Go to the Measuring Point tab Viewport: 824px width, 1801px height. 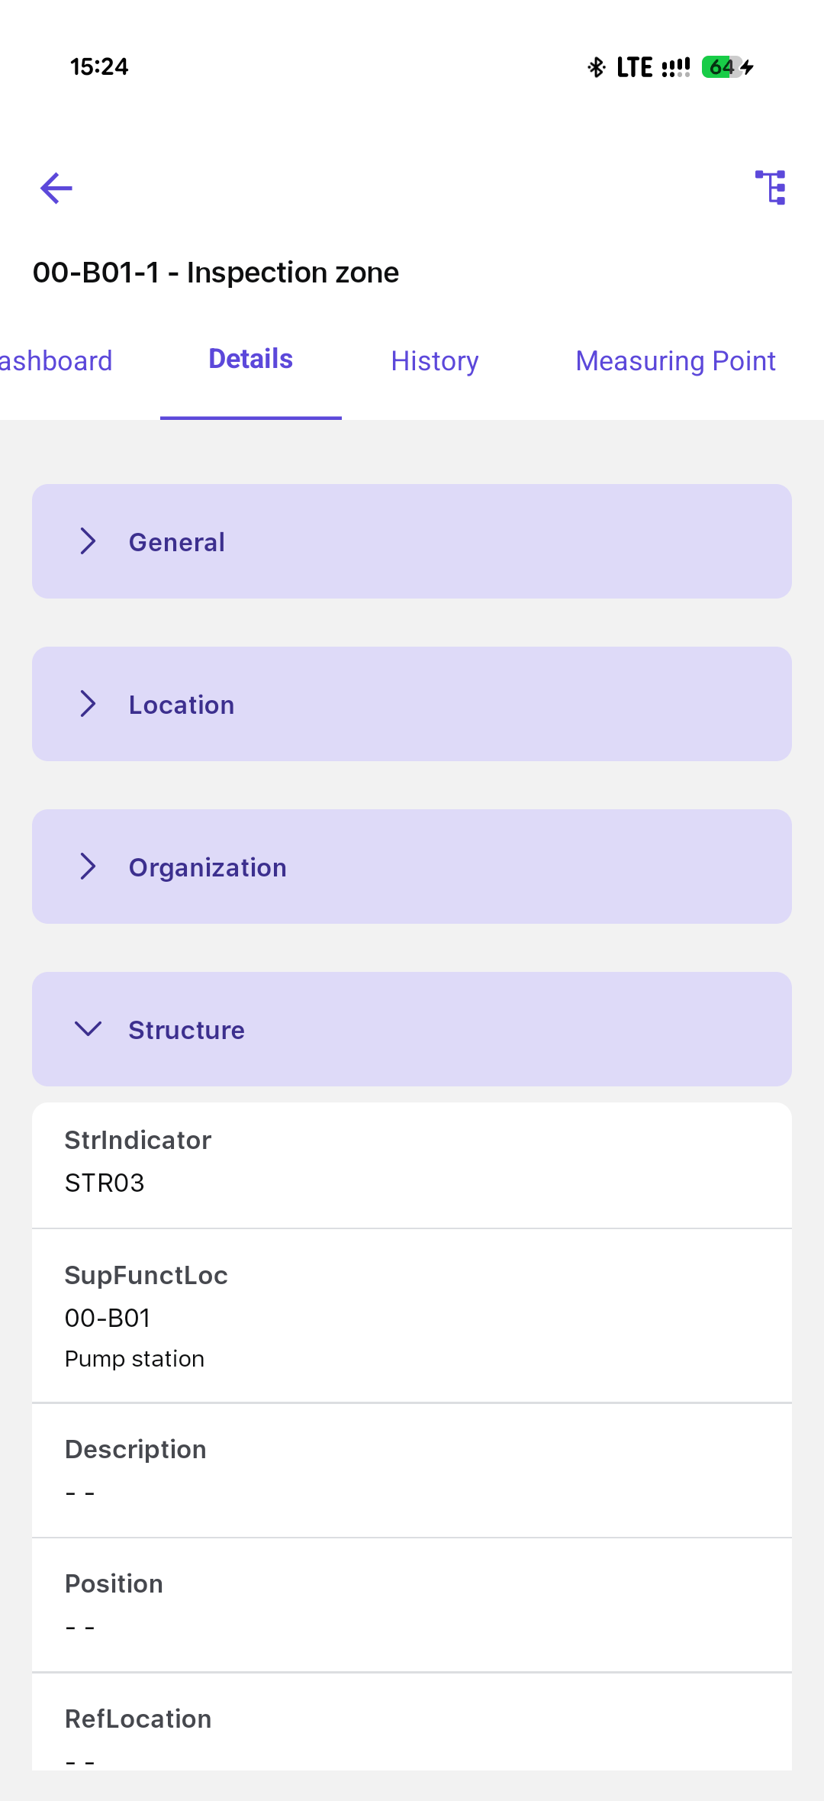[x=675, y=361]
